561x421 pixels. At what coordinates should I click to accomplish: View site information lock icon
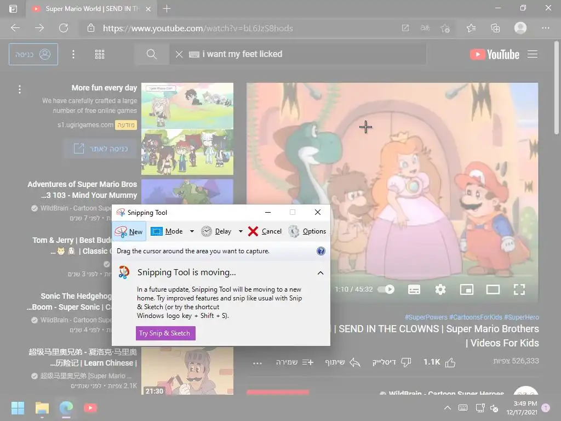pos(91,28)
